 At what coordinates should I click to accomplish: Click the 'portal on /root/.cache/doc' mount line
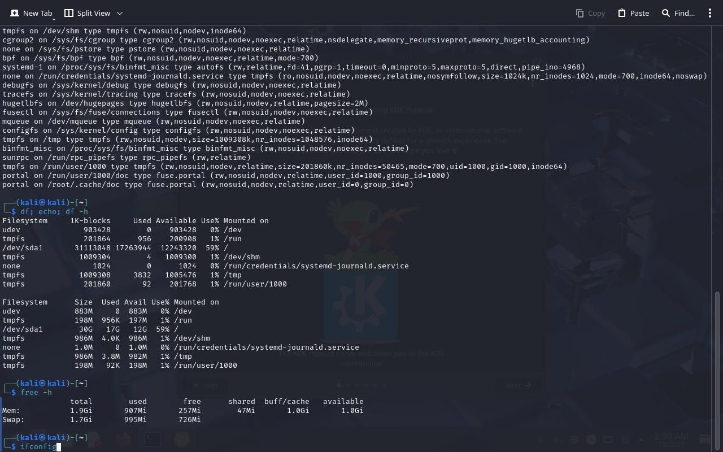pyautogui.click(x=207, y=185)
